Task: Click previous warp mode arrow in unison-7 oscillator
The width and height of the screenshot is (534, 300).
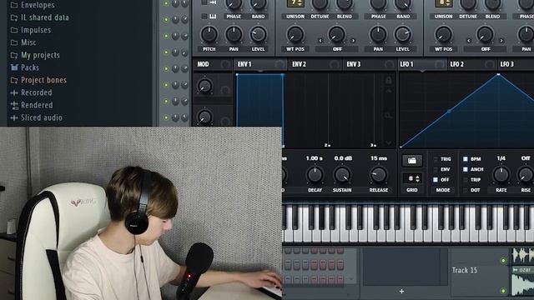Action: point(320,41)
